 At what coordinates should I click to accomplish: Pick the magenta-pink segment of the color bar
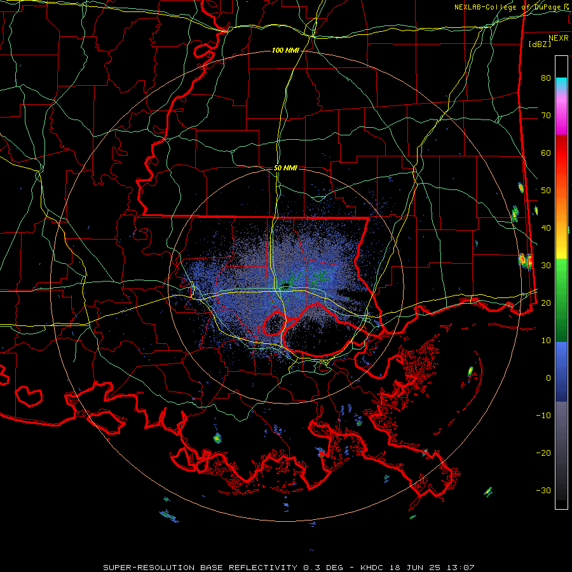(x=561, y=114)
